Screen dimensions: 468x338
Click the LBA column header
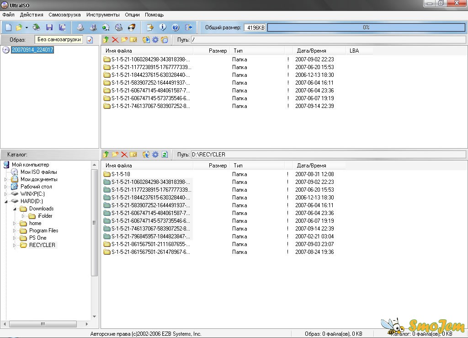pos(359,51)
